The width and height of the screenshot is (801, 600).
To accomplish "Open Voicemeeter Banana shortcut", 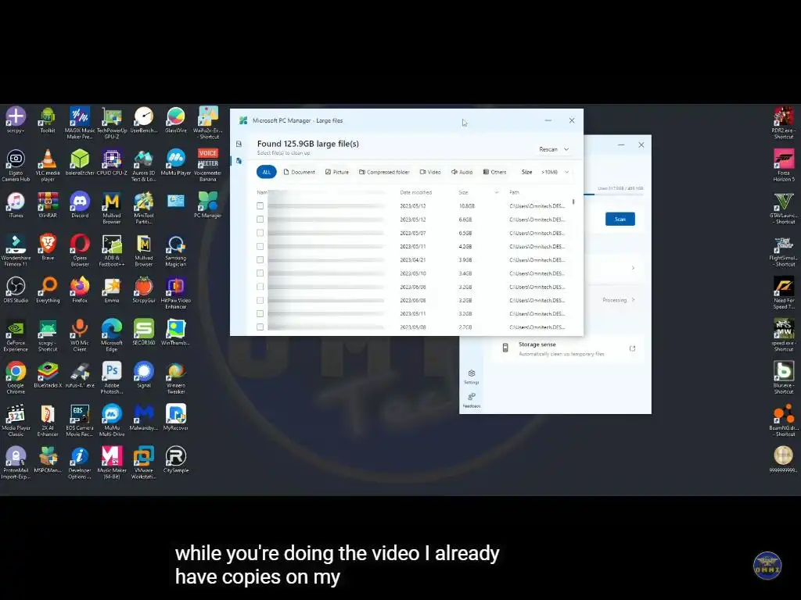I will point(207,166).
